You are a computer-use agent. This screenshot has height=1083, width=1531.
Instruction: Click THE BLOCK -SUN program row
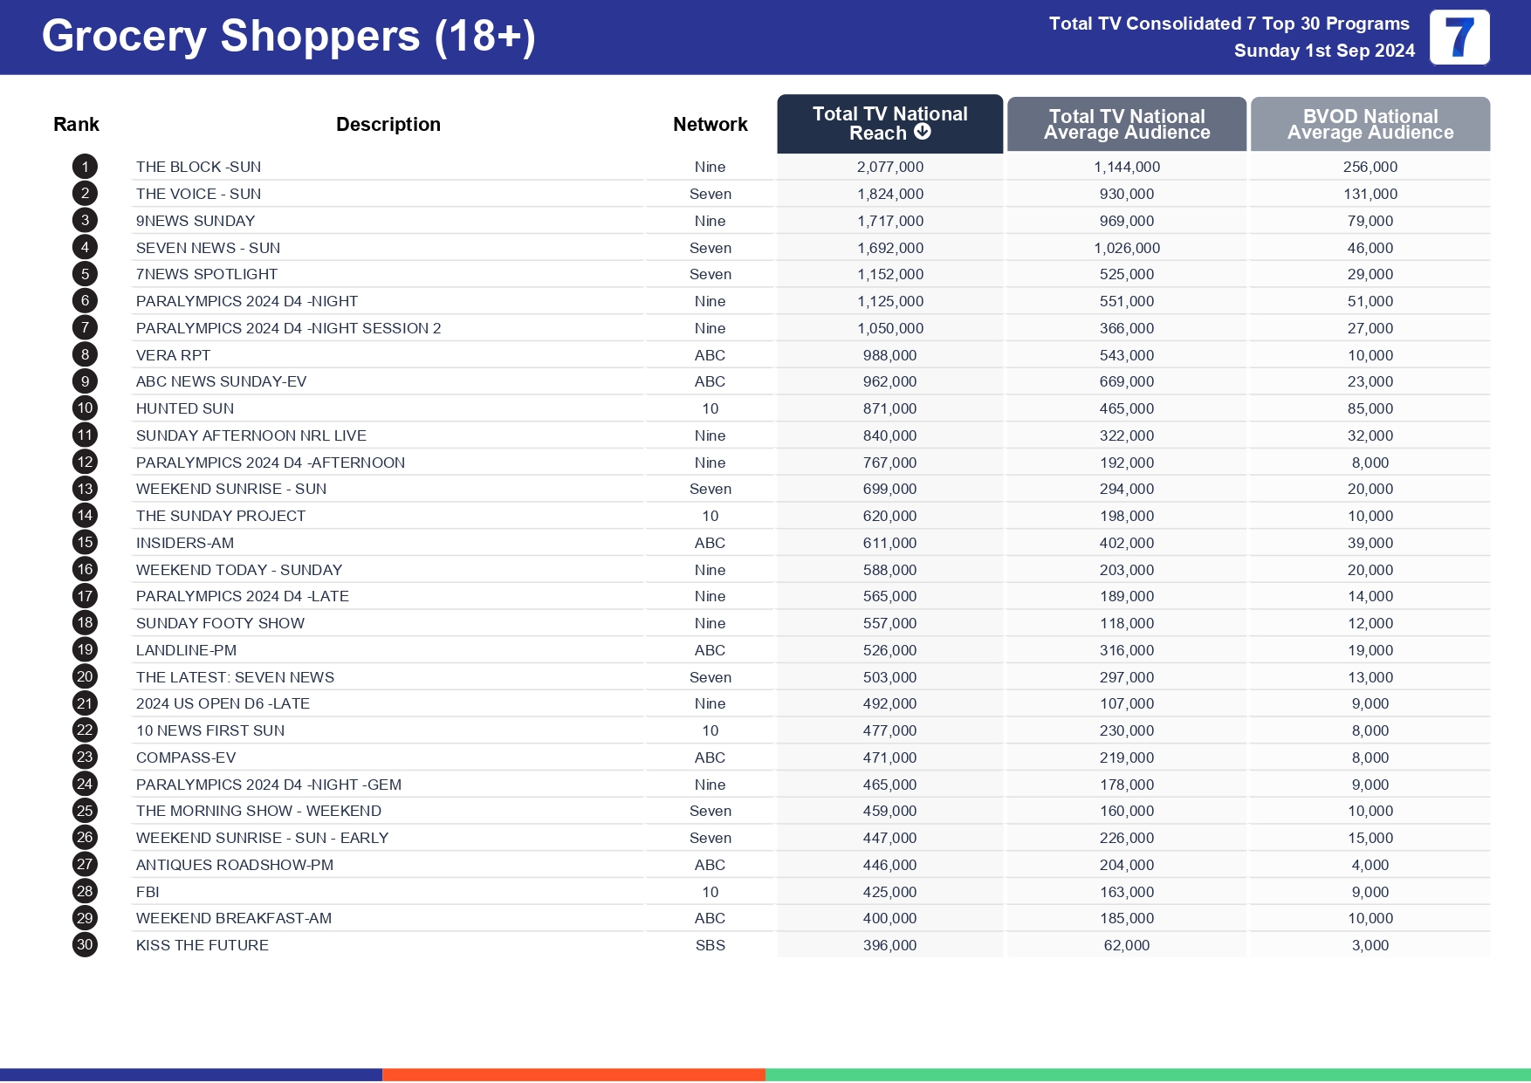198,167
